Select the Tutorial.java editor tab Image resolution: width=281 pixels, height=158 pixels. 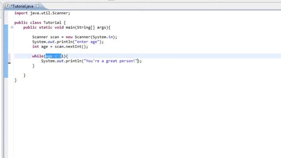point(22,6)
